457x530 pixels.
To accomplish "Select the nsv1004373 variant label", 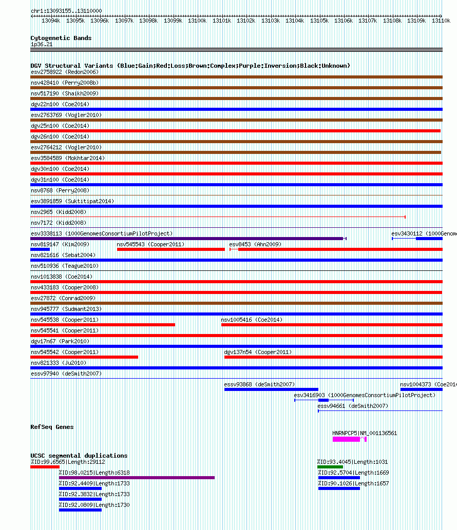I will coord(429,385).
